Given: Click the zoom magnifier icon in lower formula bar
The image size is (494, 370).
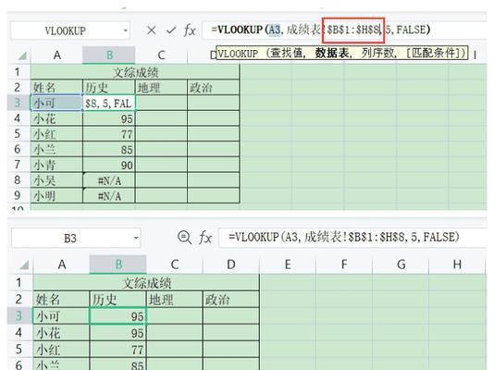Looking at the screenshot, I should pyautogui.click(x=184, y=238).
